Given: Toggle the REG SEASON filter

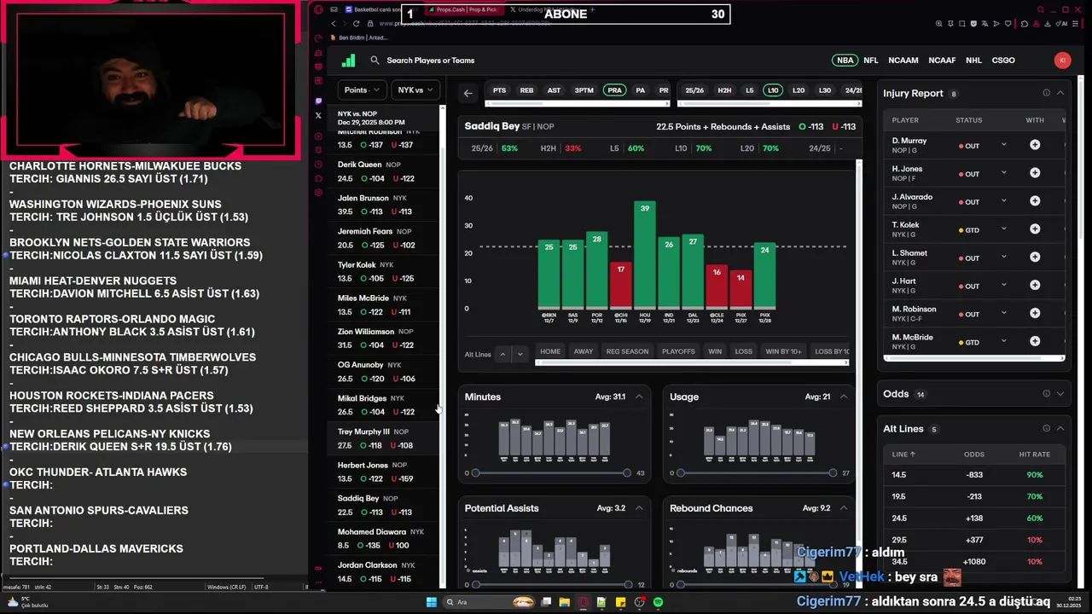Looking at the screenshot, I should (x=627, y=351).
